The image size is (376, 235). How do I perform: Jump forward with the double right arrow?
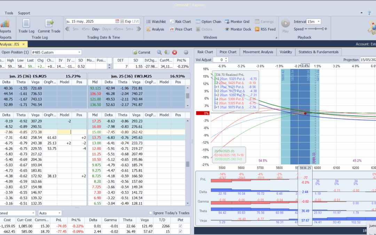(139, 29)
